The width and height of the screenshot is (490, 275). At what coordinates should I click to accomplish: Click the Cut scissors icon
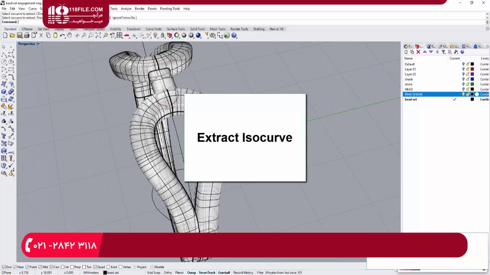pyautogui.click(x=41, y=36)
